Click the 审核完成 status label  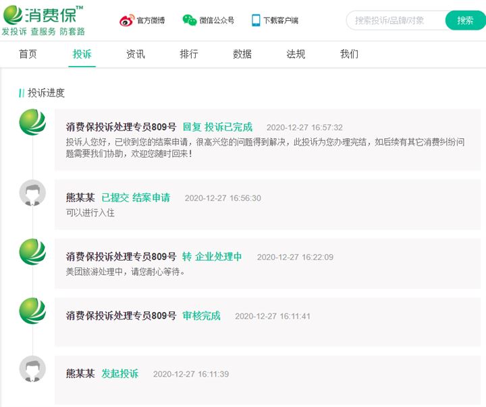pos(201,316)
